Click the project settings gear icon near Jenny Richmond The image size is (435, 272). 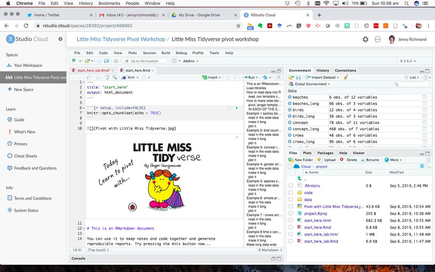pos(365,39)
